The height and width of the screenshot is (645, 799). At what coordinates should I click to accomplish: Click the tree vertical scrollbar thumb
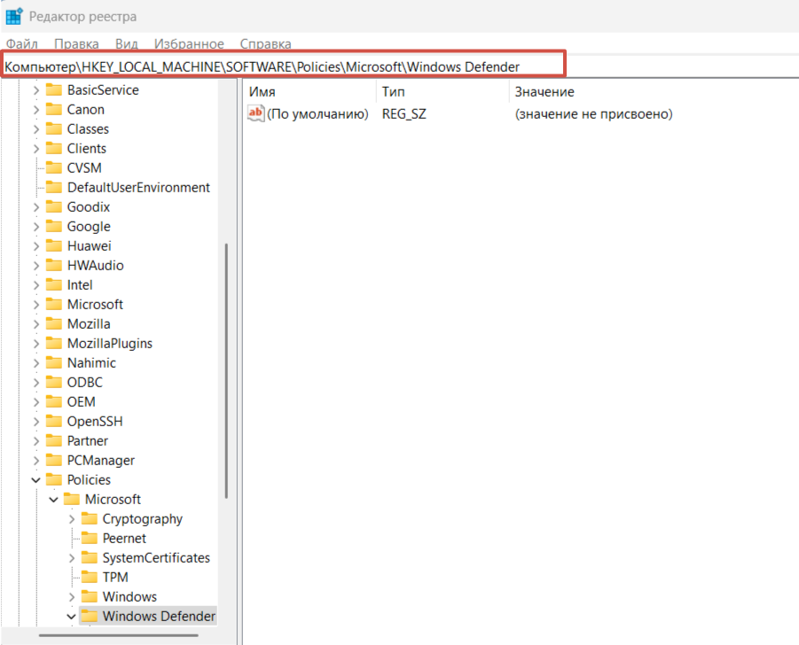[226, 371]
